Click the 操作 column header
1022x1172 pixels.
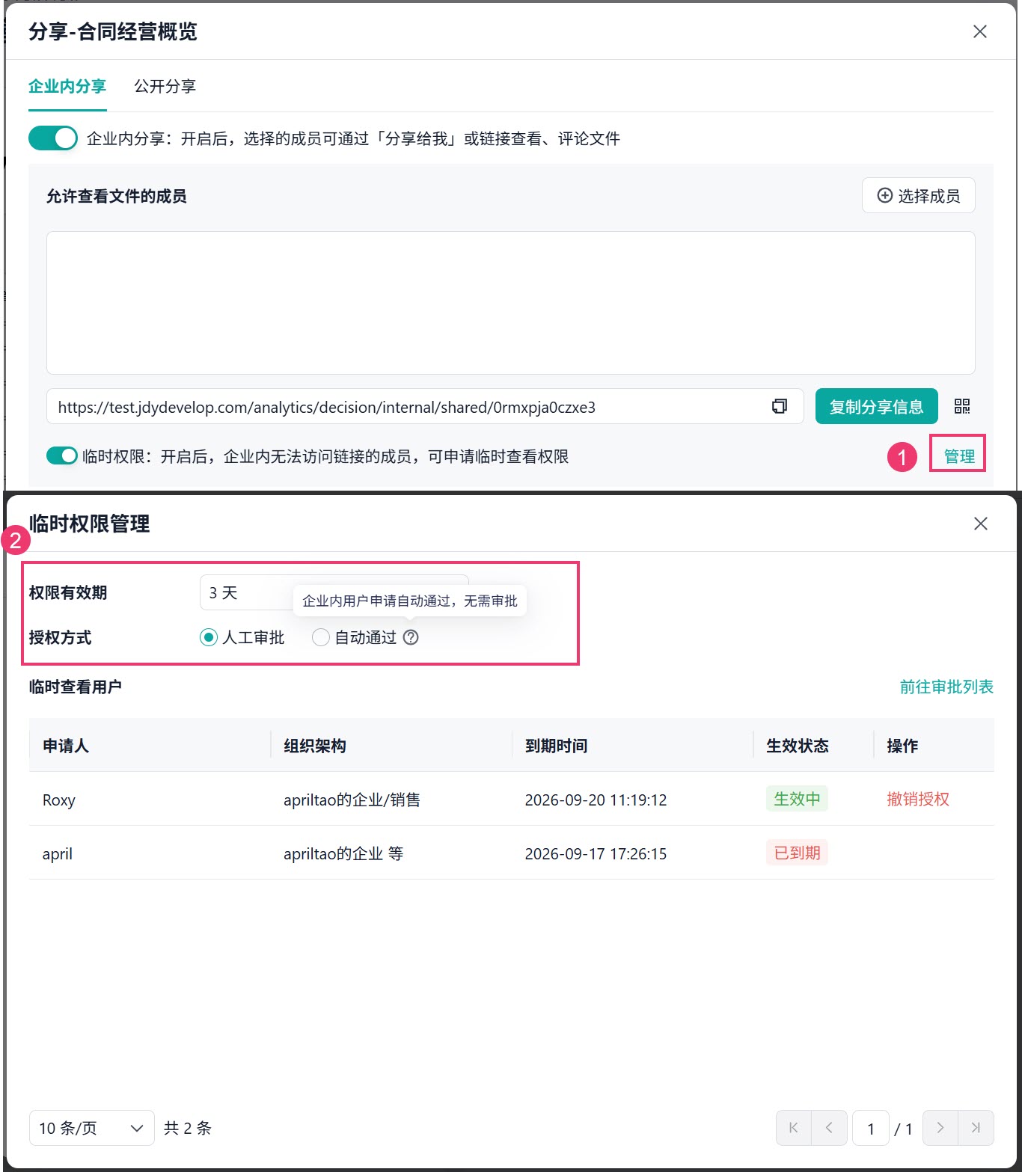902,746
